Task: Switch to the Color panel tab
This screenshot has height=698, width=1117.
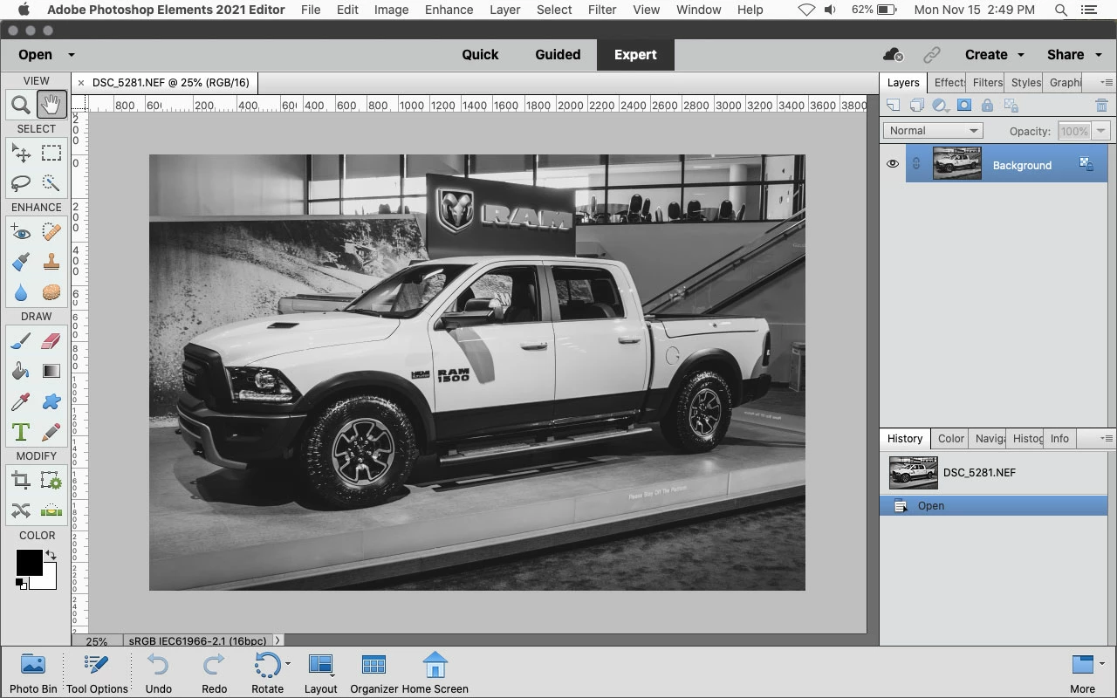Action: (951, 438)
